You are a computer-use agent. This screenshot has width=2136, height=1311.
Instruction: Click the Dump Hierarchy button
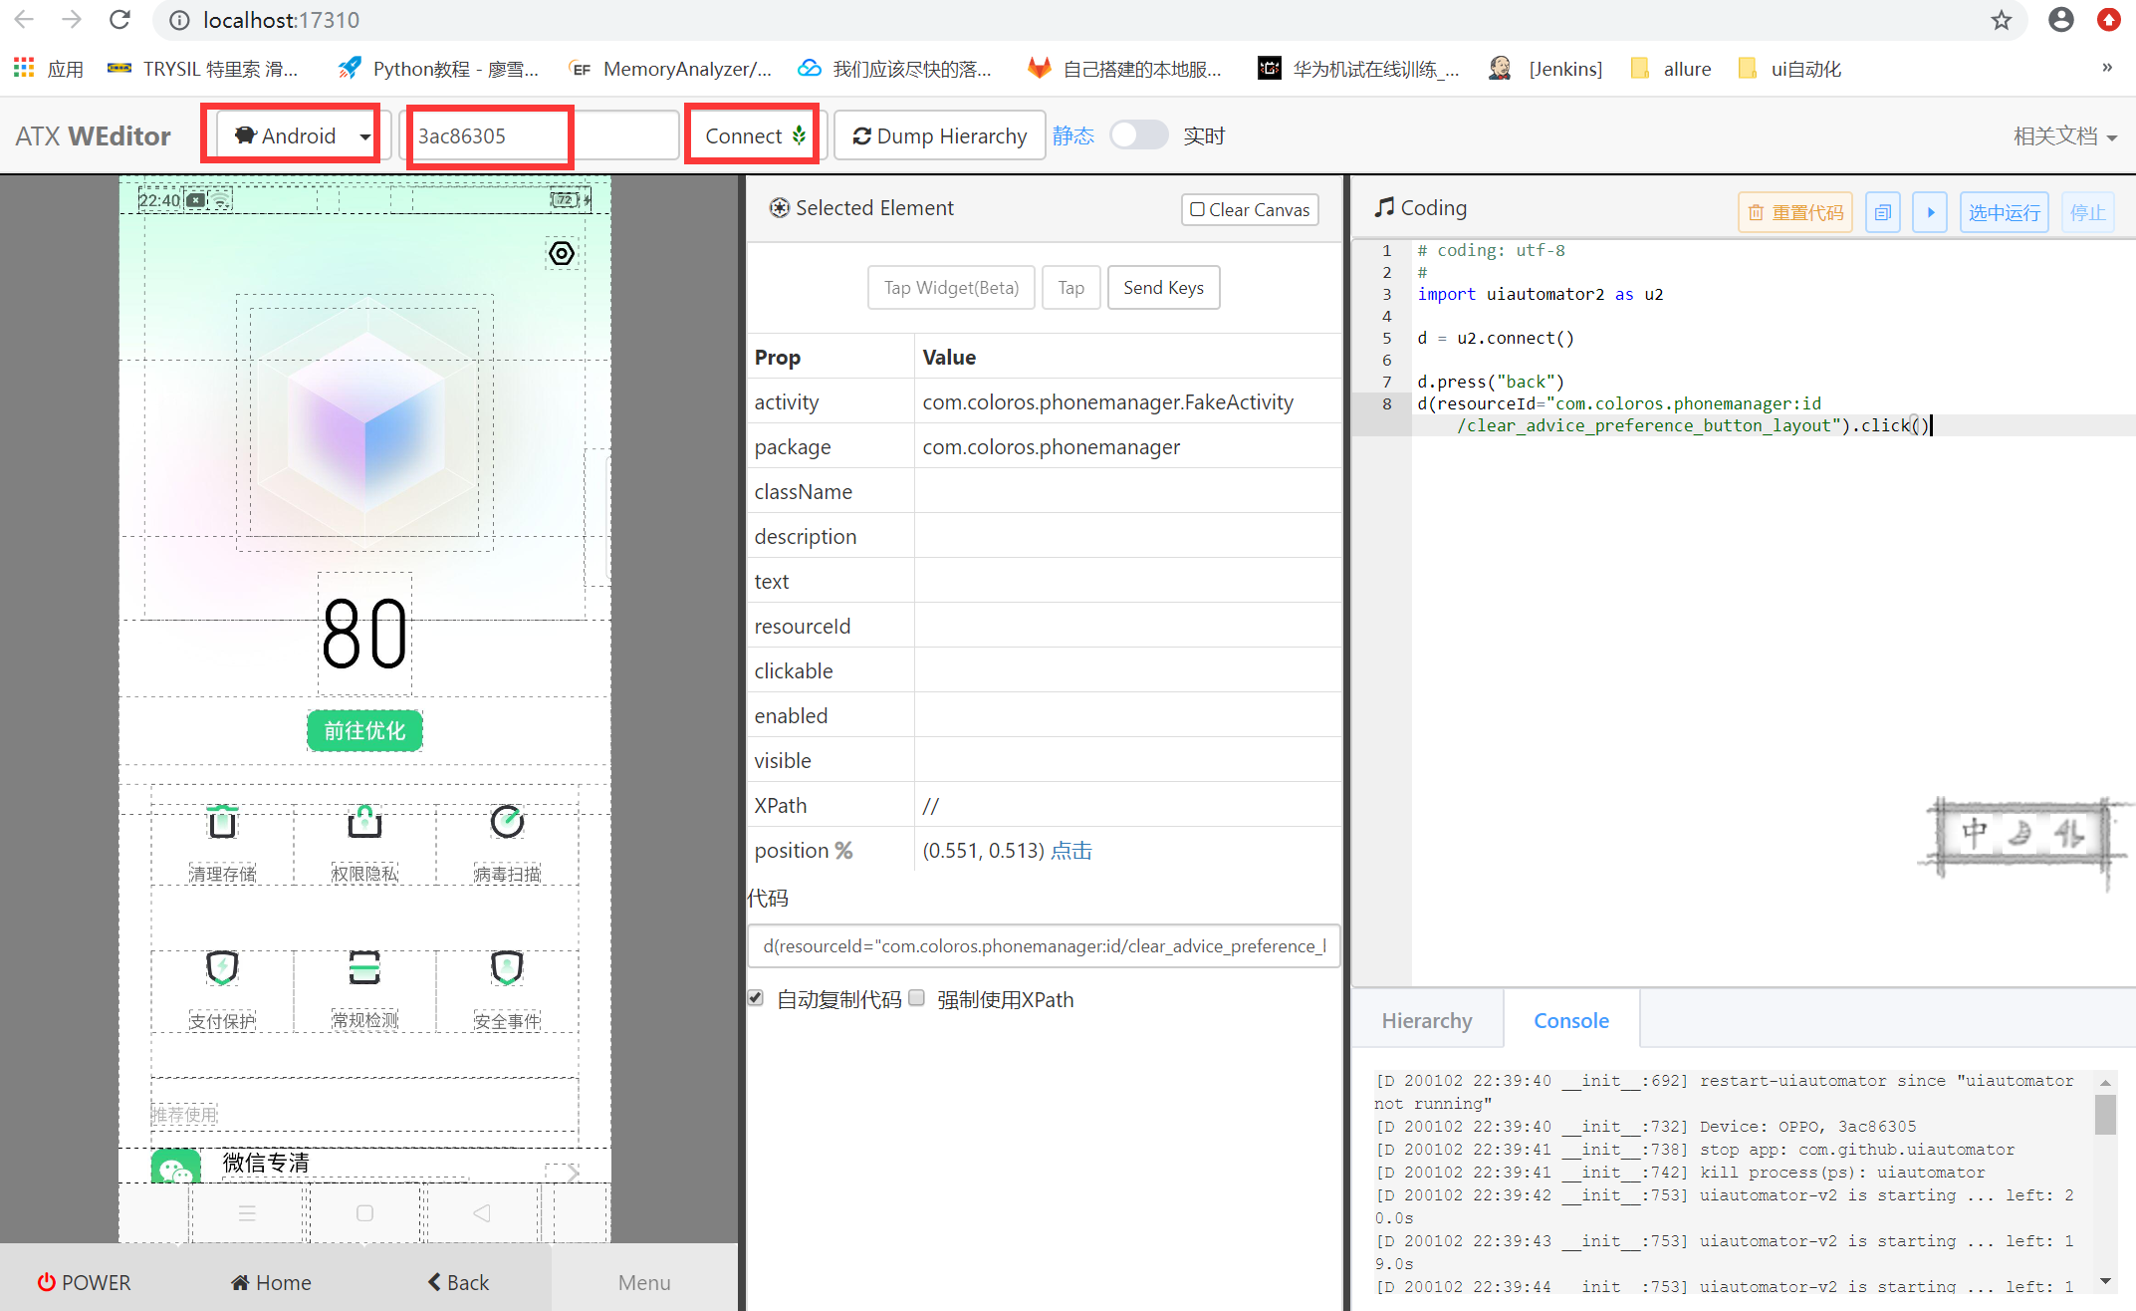[x=939, y=135]
